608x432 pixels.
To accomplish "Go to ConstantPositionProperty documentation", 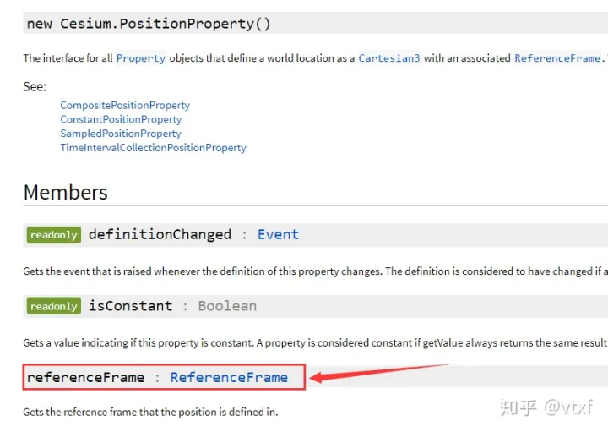I will (x=121, y=119).
